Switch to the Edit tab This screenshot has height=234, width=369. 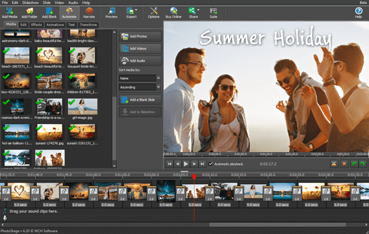coord(23,25)
